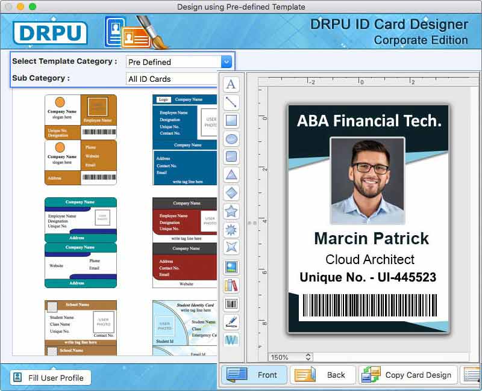Viewport: 482px width, 391px height.
Task: Select the barcode on the card
Action: 370,305
